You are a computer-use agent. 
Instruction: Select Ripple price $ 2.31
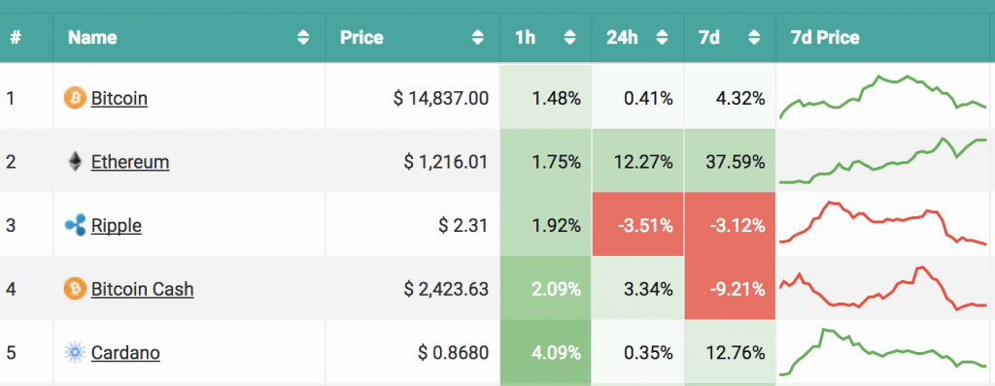(463, 225)
